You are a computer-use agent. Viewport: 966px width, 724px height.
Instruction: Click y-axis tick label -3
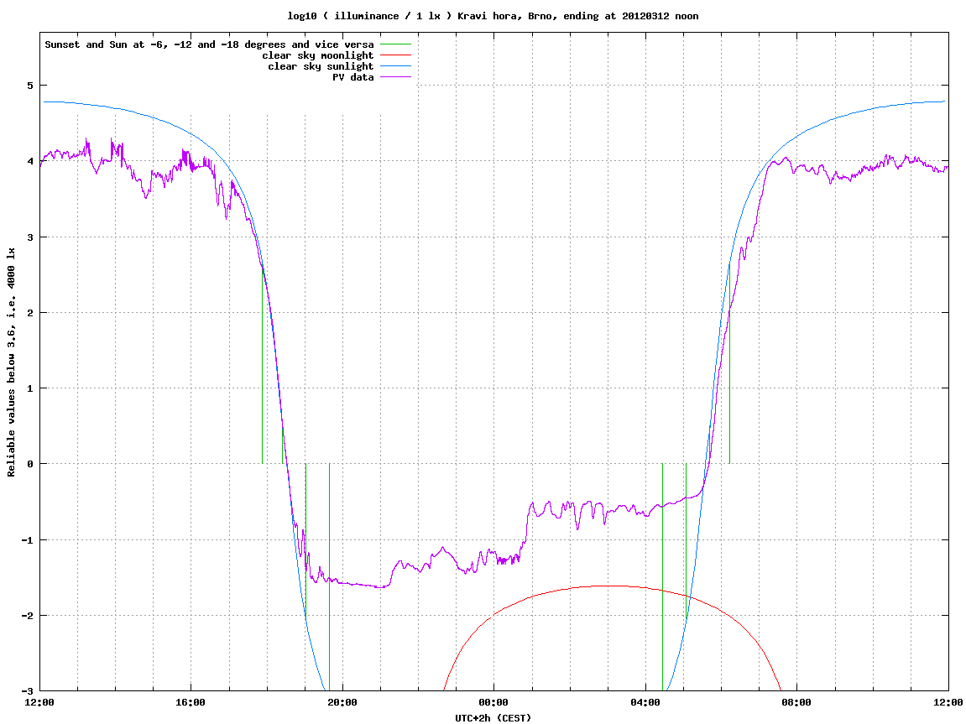pos(27,691)
